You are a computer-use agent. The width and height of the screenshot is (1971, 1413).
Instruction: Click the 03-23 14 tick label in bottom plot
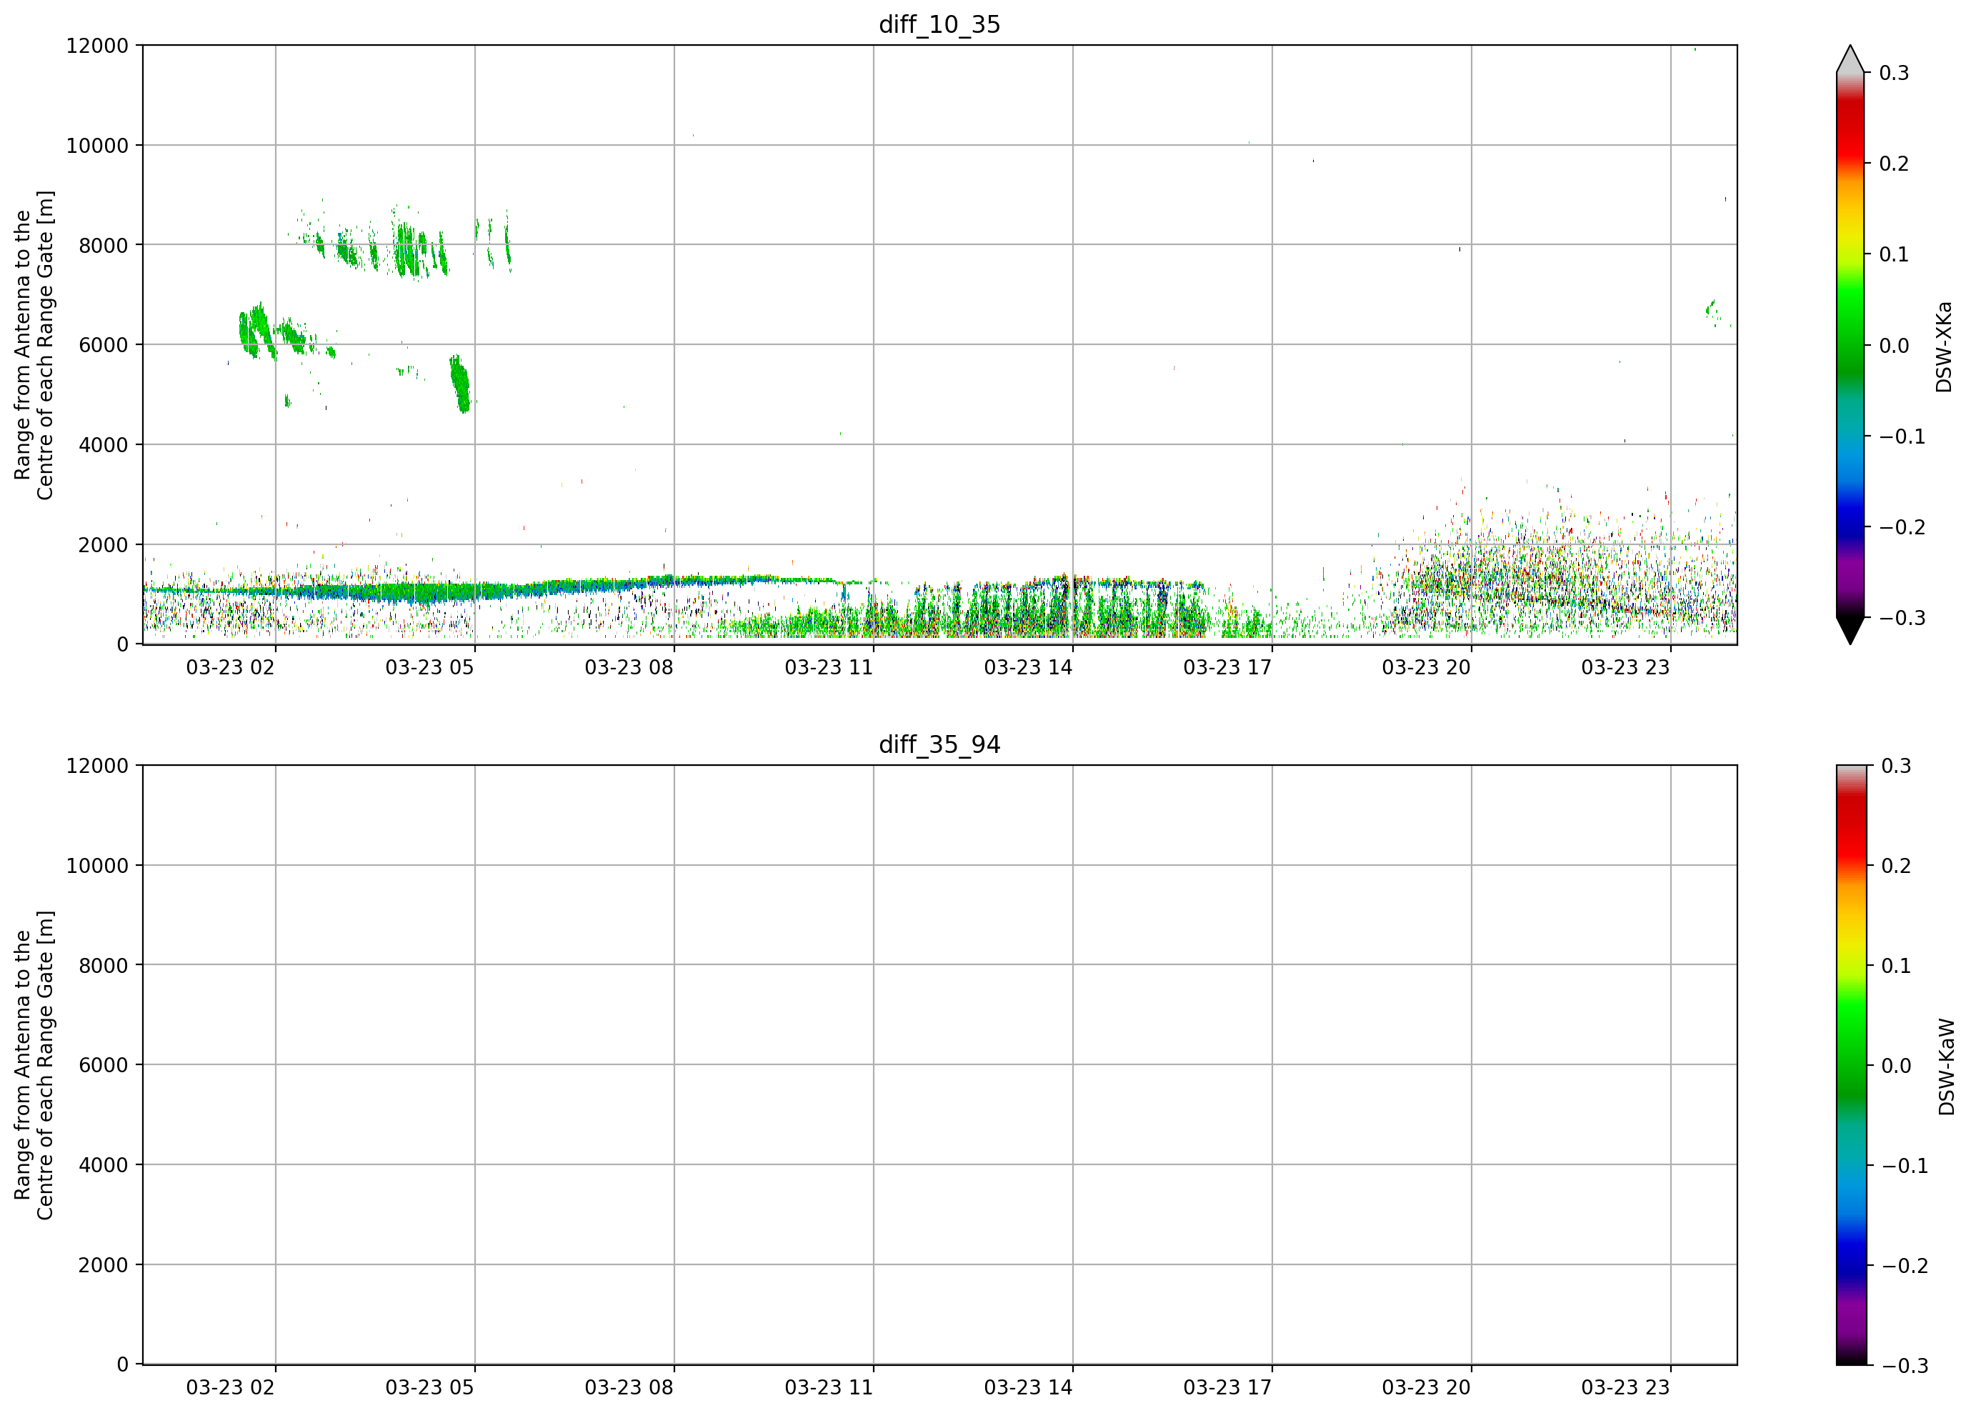(x=1028, y=1388)
